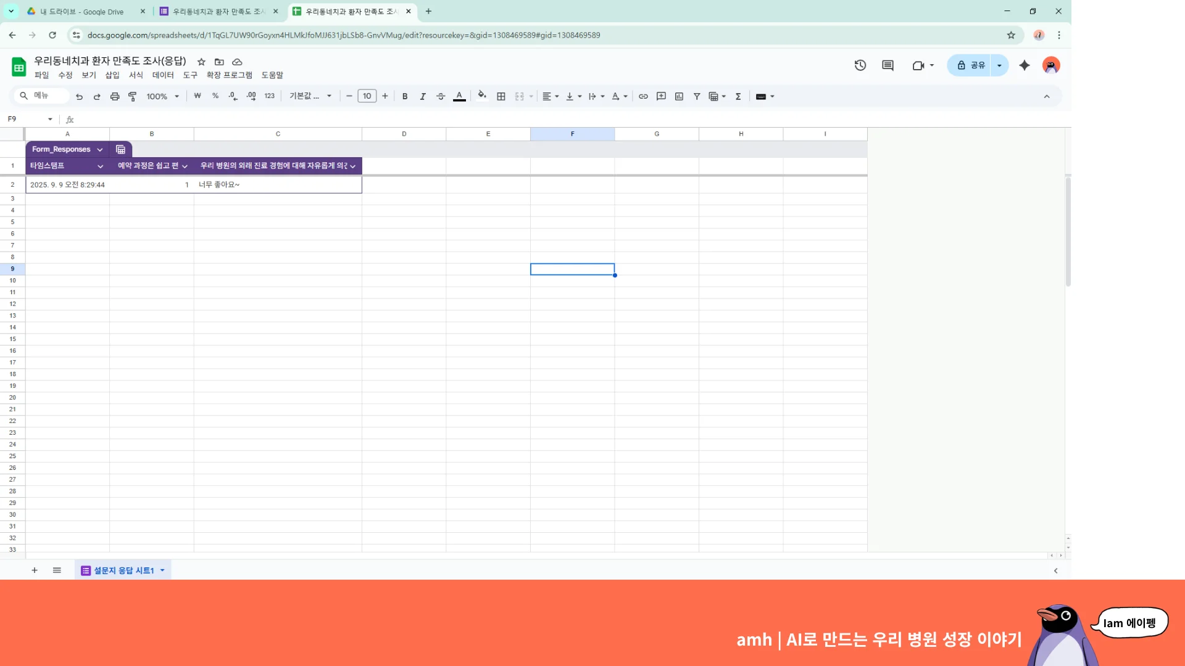This screenshot has width=1185, height=666.
Task: Click the create filter icon
Action: tap(697, 96)
